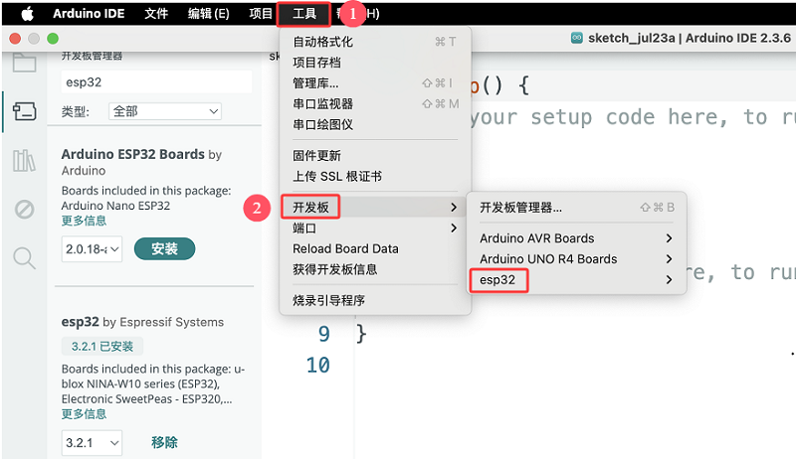The height and width of the screenshot is (459, 796).
Task: Select 固件更新 menu entry
Action: 375,156
